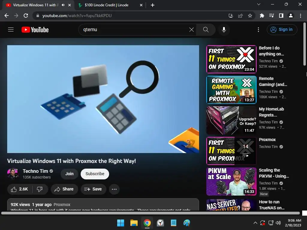This screenshot has height=230, width=307.
Task: Show hidden system tray icons
Action: [255, 223]
